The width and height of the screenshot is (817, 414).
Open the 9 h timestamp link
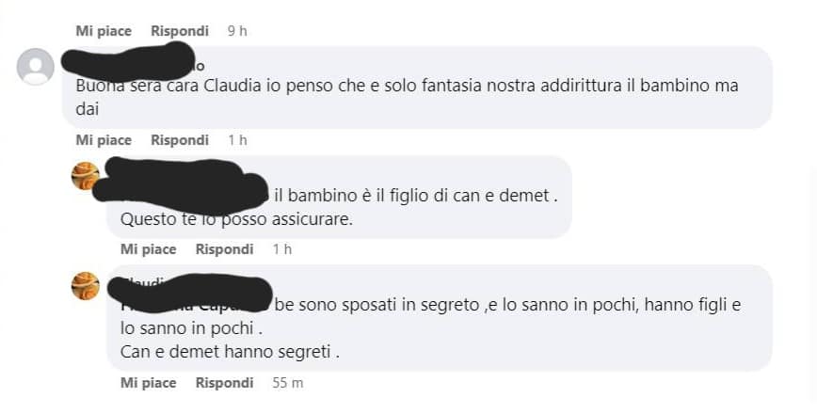pyautogui.click(x=237, y=31)
